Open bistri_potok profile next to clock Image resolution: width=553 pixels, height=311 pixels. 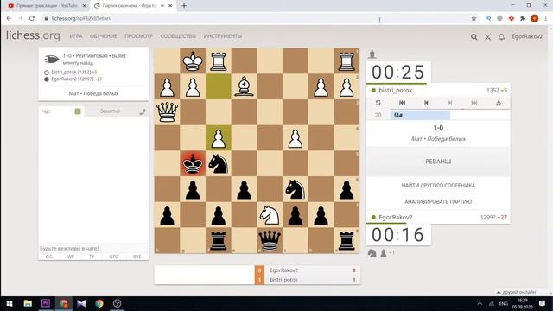coord(396,90)
